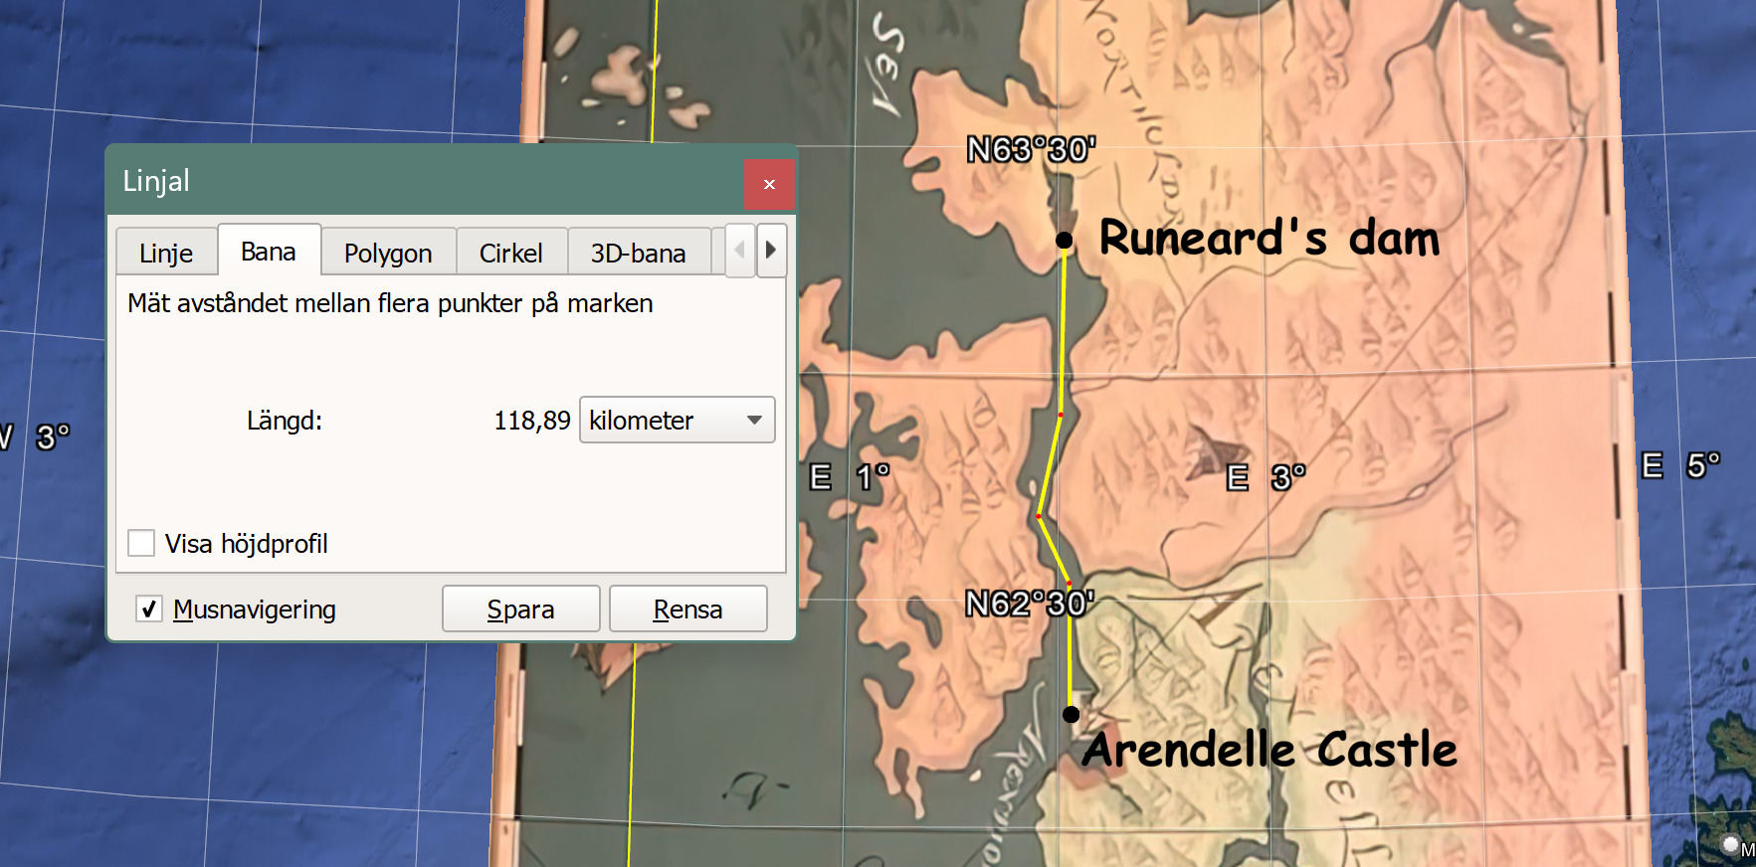Image resolution: width=1756 pixels, height=867 pixels.
Task: Select the Bana tab
Action: 269,251
